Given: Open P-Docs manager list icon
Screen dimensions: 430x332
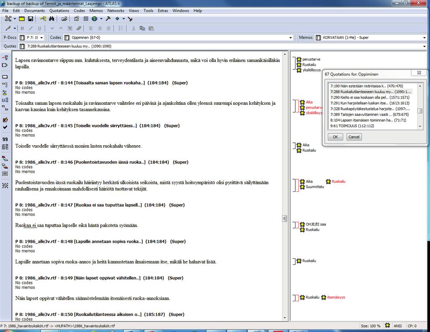Looking at the screenshot, I should click(x=22, y=37).
